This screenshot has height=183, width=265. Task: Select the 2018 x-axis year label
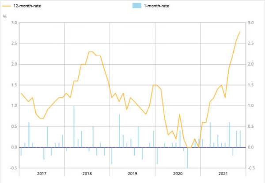pyautogui.click(x=87, y=174)
